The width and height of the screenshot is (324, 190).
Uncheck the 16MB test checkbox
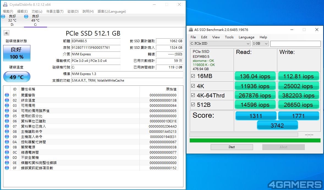(193, 76)
